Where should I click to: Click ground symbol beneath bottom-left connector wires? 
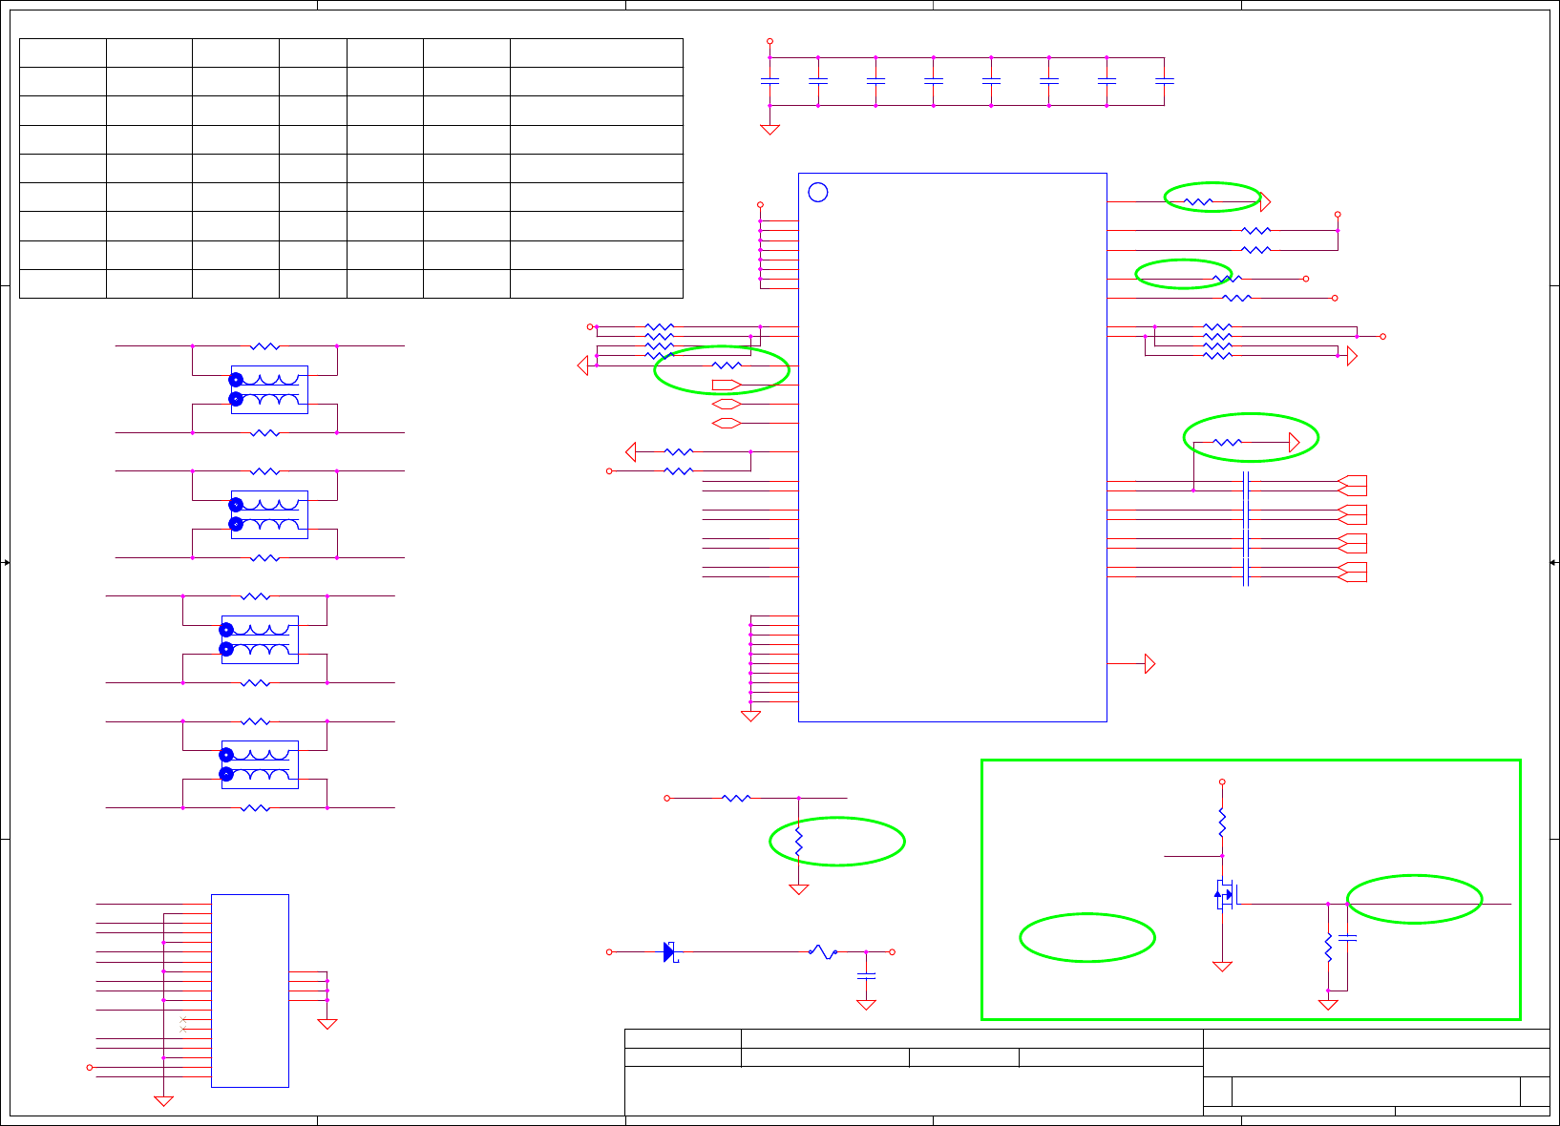point(164,1100)
